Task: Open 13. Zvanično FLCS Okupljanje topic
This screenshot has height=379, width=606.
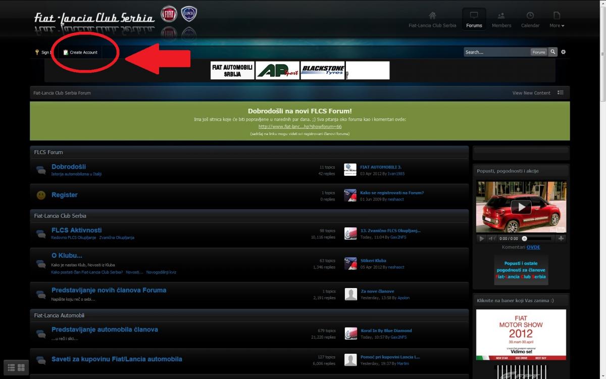Action: click(x=390, y=230)
